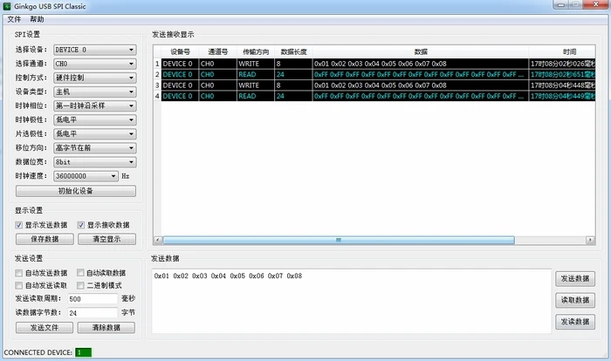
Task: Click the 数据长度 column header
Action: pos(293,51)
